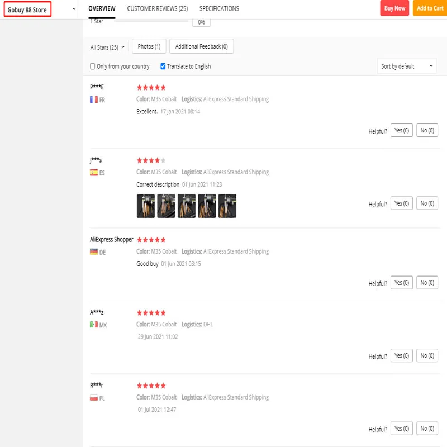The height and width of the screenshot is (447, 447).
Task: Click the Germany flag under AliExpress Shopper
Action: (x=94, y=252)
